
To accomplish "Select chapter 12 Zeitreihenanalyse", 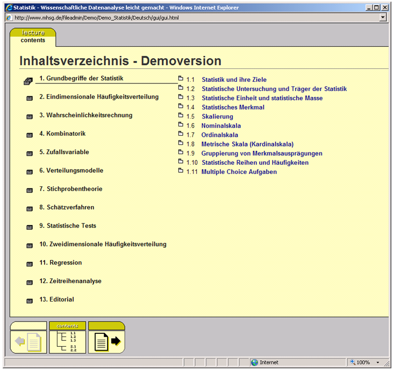I will 70,281.
